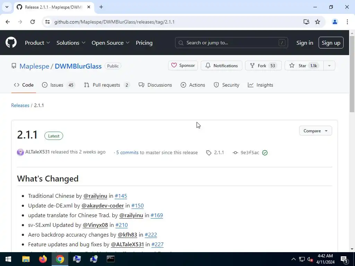Reload the page with the refresh icon
The image size is (355, 266).
[x=33, y=22]
